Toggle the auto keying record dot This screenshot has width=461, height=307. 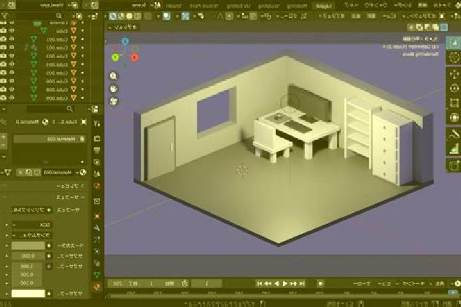point(321,283)
